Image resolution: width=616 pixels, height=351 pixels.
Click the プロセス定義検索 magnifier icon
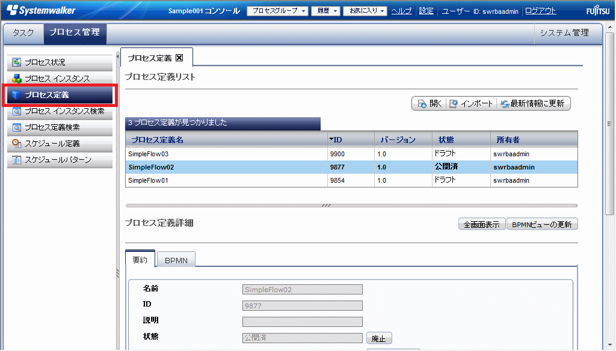(16, 127)
